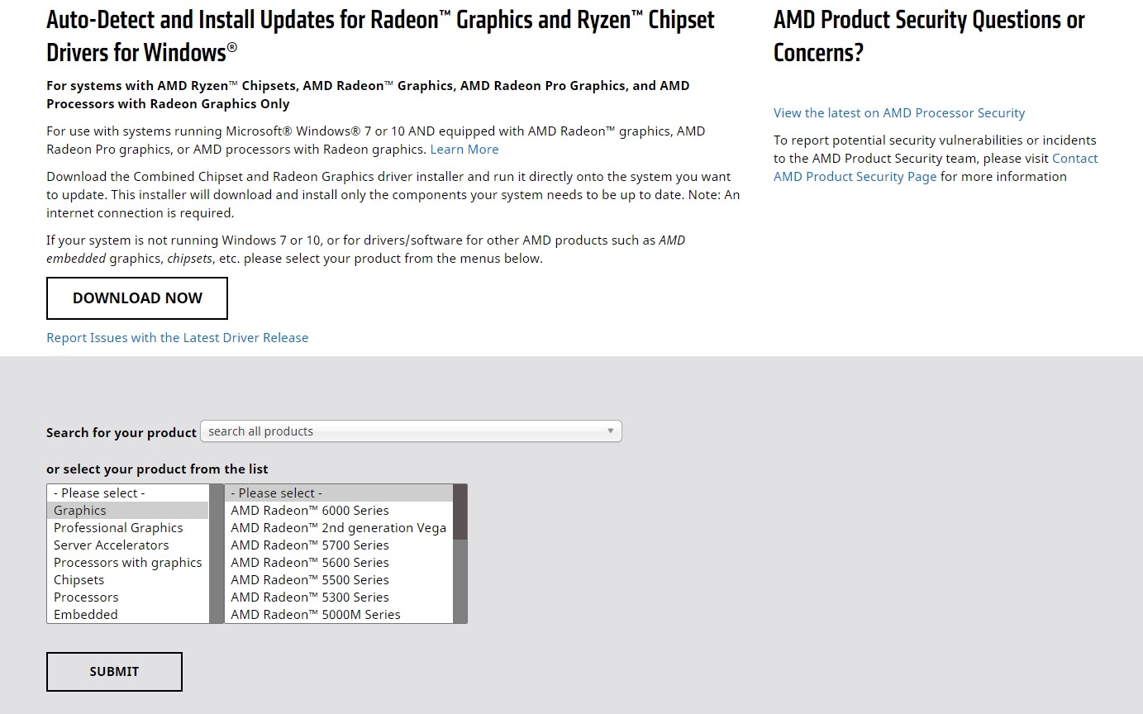Open the Learn More link
Image resolution: width=1143 pixels, height=714 pixels.
(x=464, y=150)
